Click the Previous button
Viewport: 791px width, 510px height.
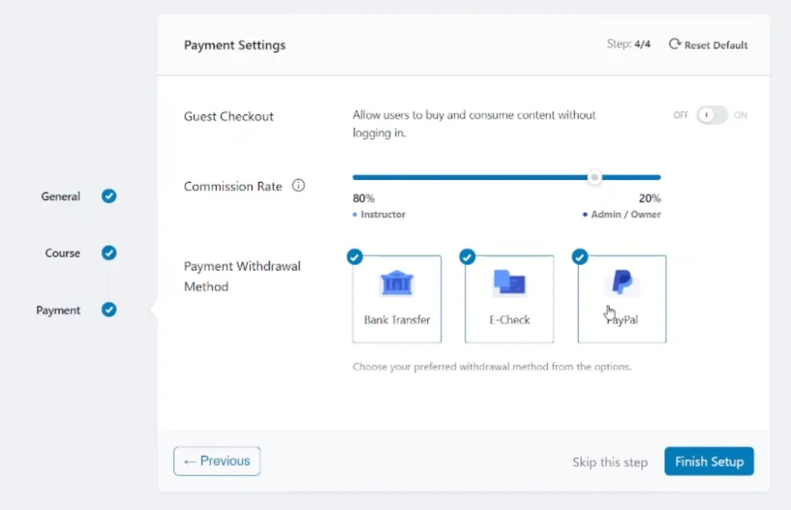216,460
